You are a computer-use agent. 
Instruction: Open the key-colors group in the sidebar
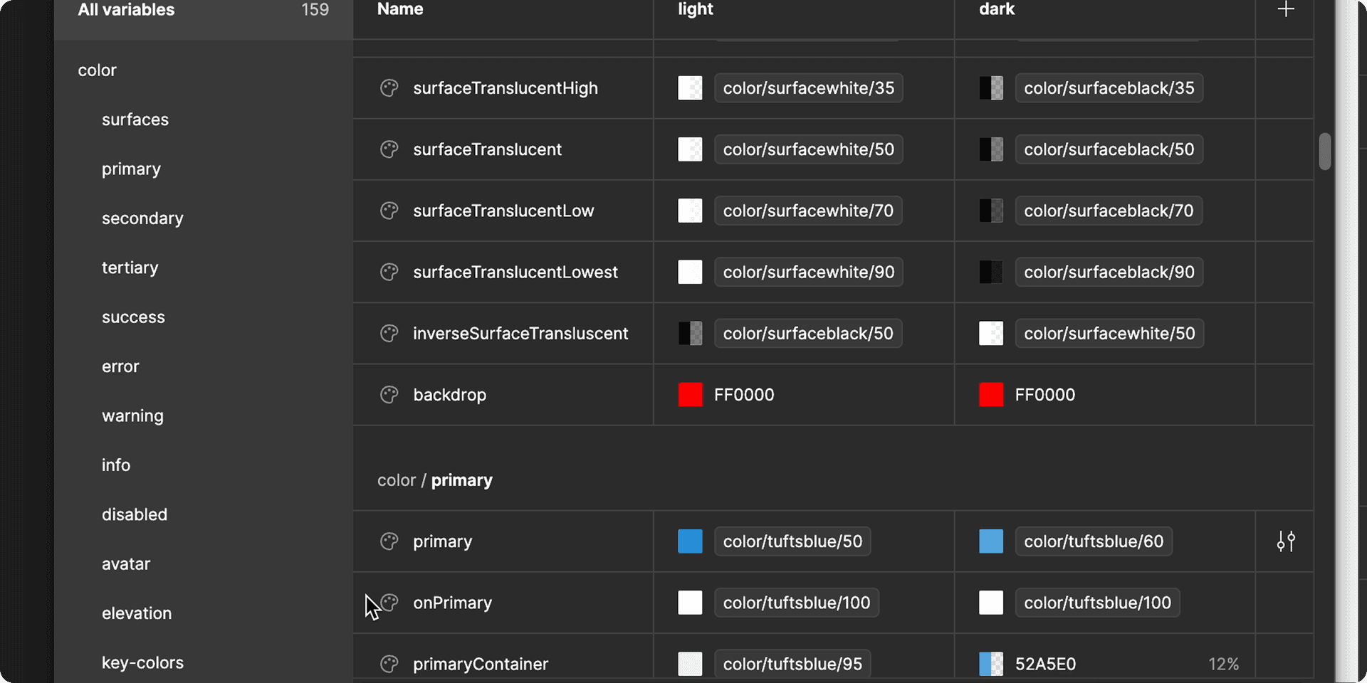(142, 662)
